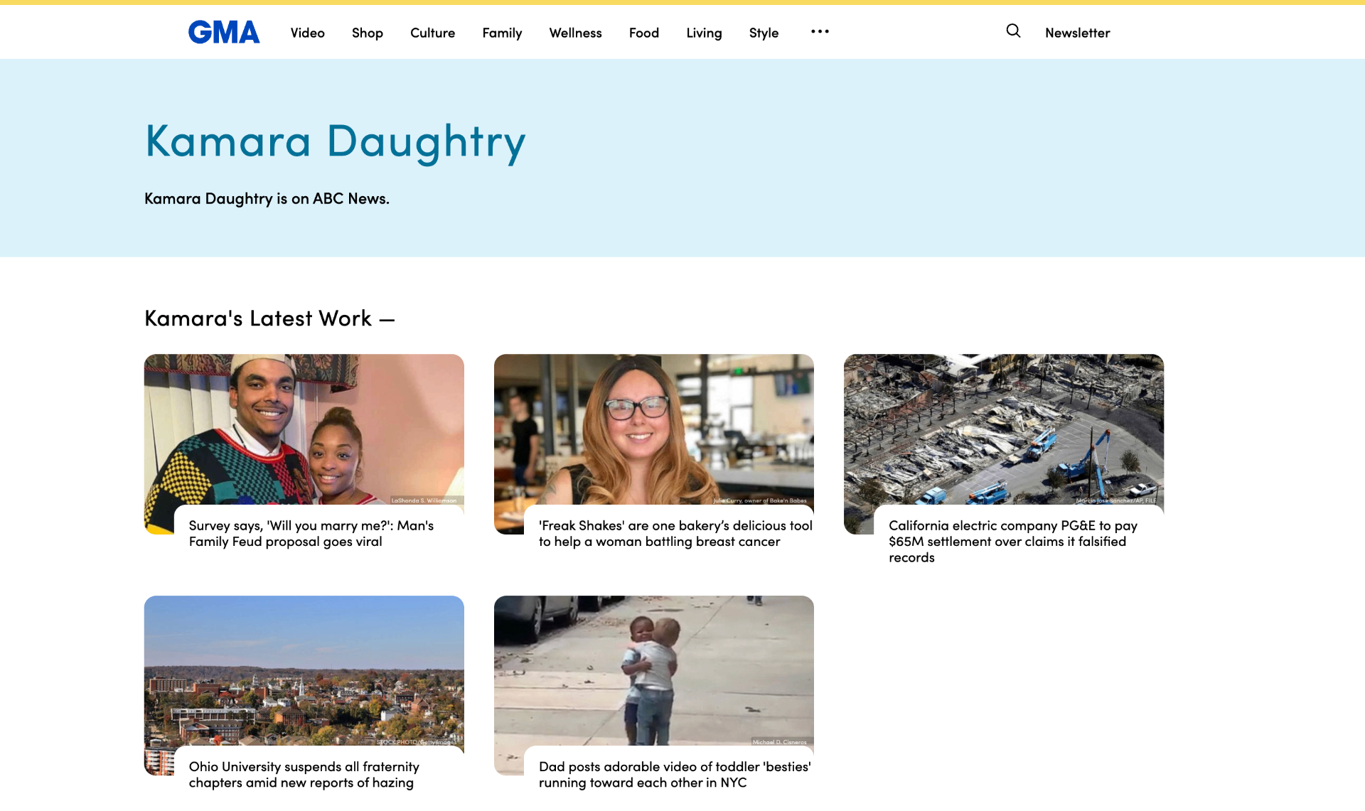The height and width of the screenshot is (811, 1365).
Task: Open toddler 'besties' video article headline
Action: pyautogui.click(x=675, y=774)
